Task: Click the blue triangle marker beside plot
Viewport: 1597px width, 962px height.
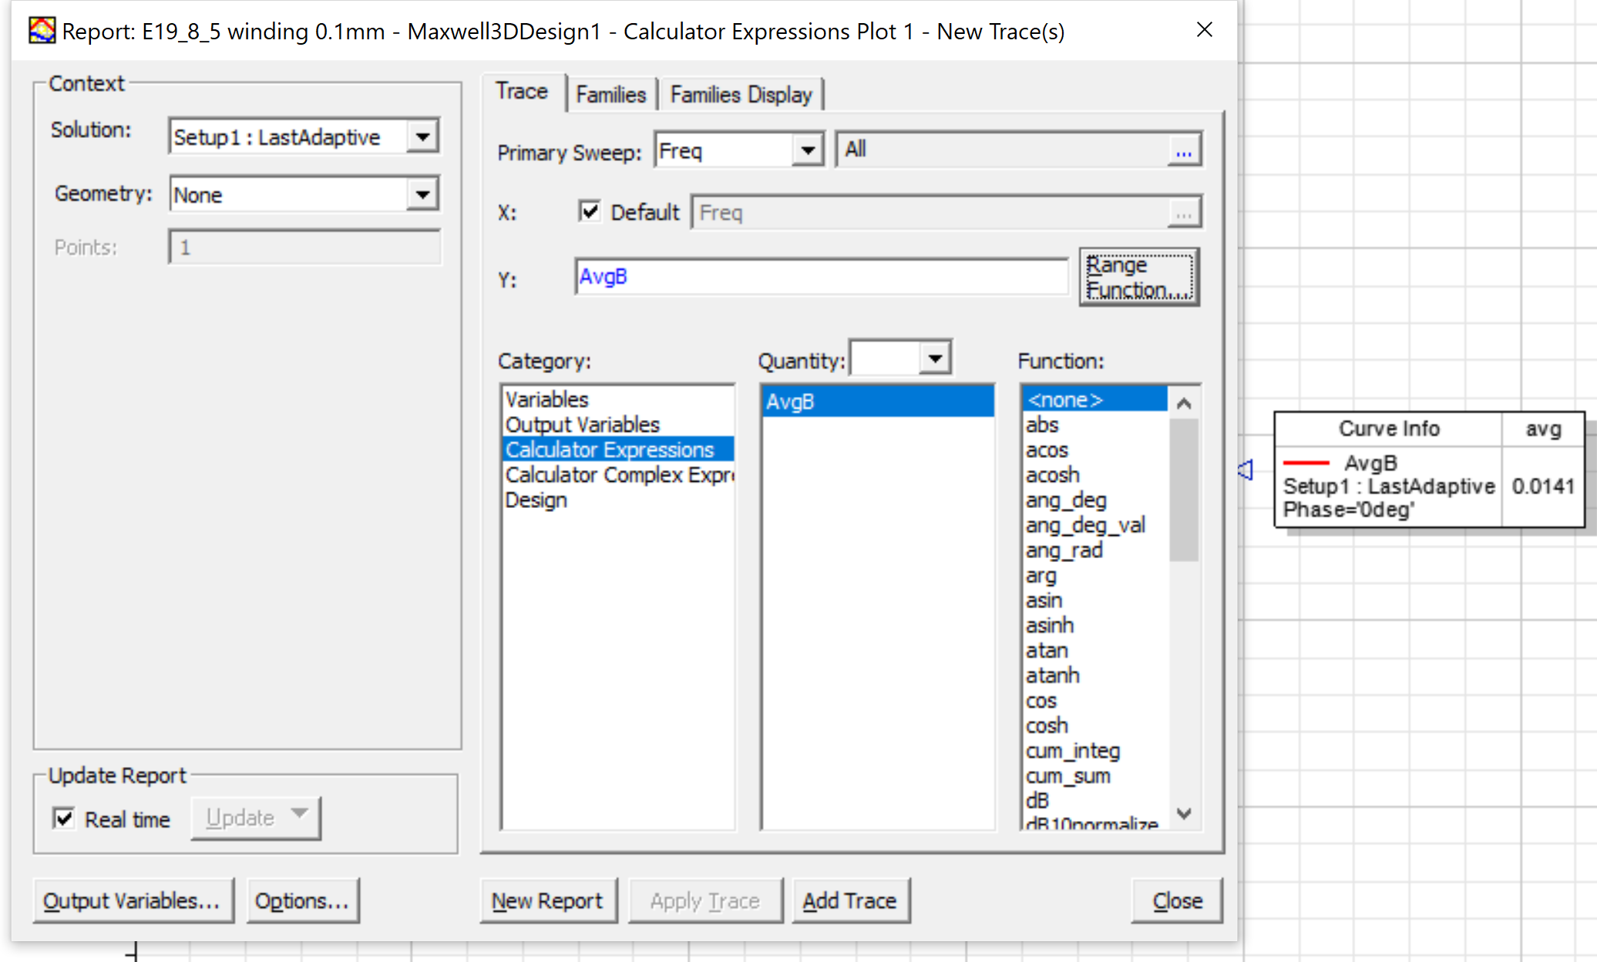Action: point(1246,469)
